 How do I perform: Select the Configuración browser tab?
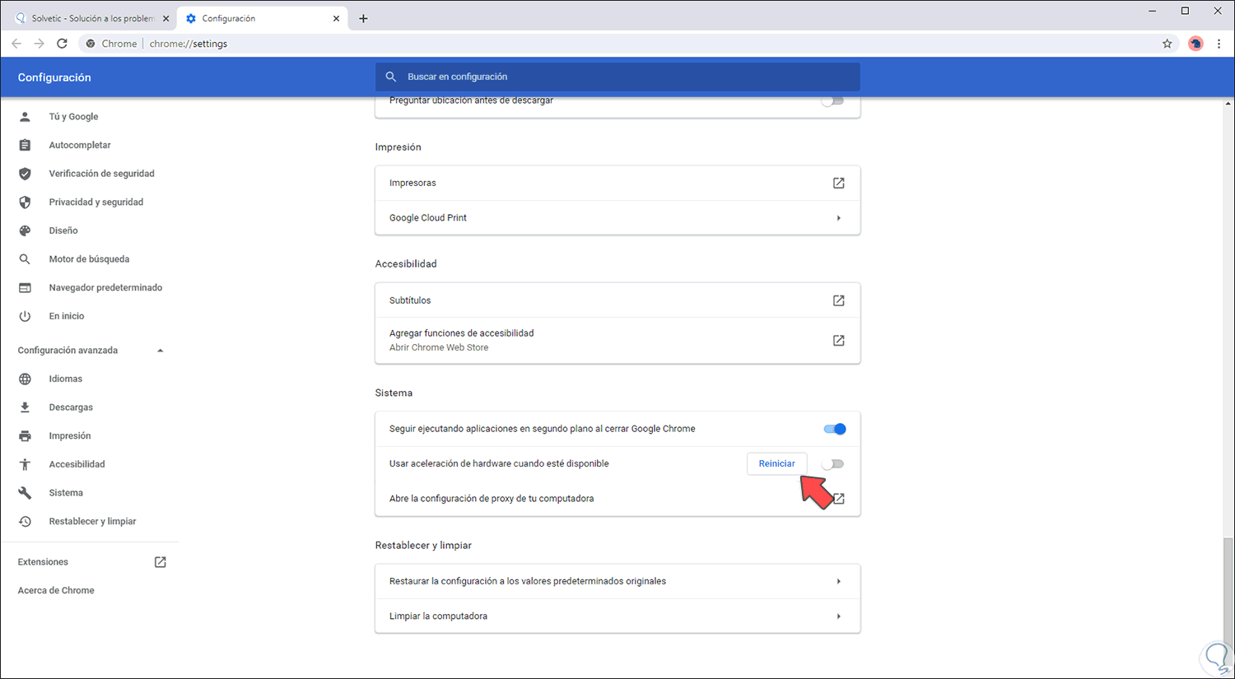click(x=262, y=18)
